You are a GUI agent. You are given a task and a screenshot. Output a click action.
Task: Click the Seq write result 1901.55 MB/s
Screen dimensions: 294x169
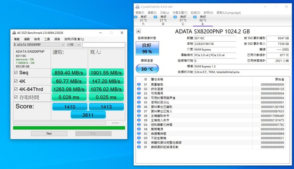[x=106, y=73]
